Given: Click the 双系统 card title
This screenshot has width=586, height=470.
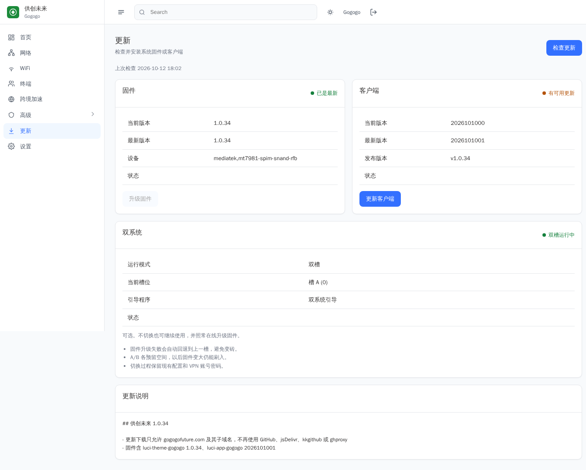Looking at the screenshot, I should pos(132,232).
